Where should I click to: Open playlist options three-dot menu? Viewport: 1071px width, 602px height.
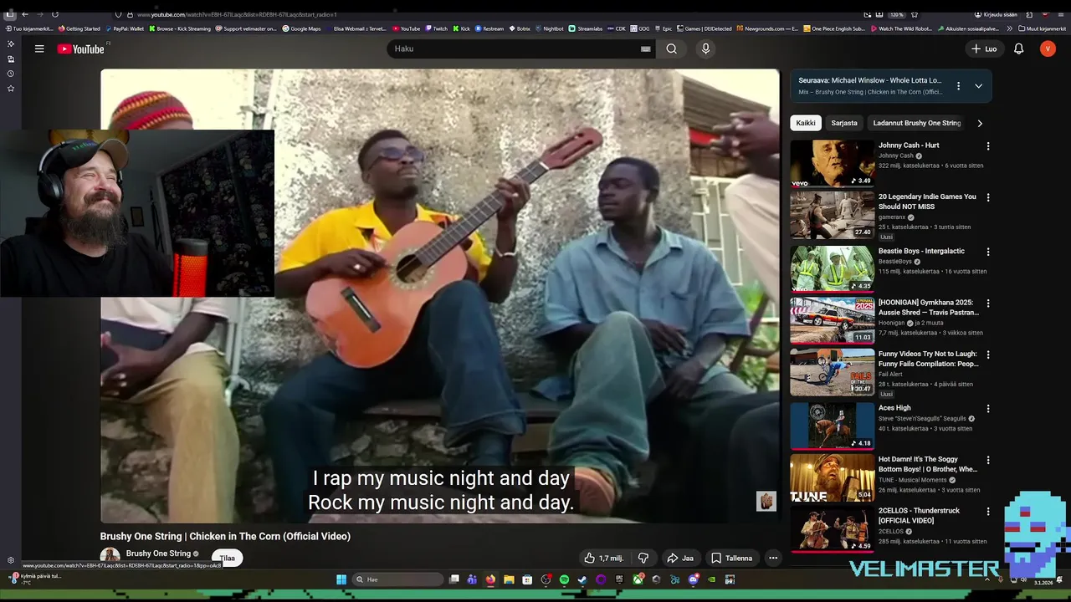[958, 86]
